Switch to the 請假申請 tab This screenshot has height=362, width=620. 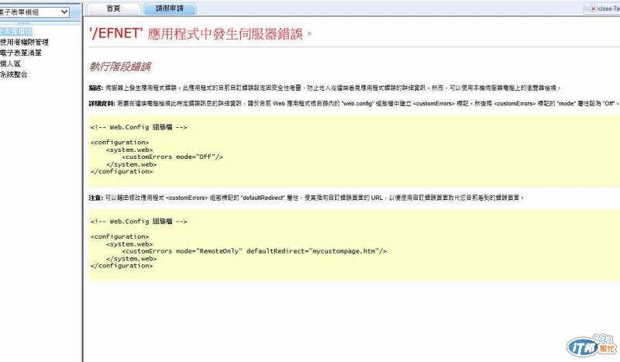170,9
